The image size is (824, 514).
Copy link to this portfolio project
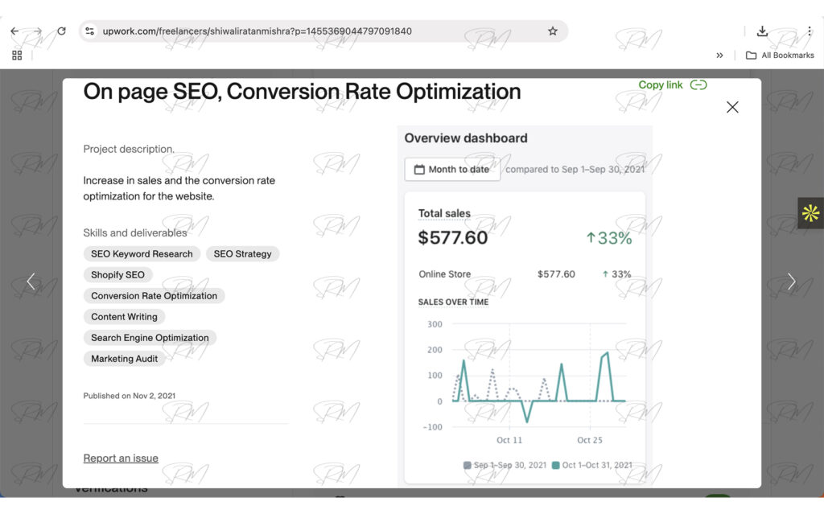pos(661,84)
